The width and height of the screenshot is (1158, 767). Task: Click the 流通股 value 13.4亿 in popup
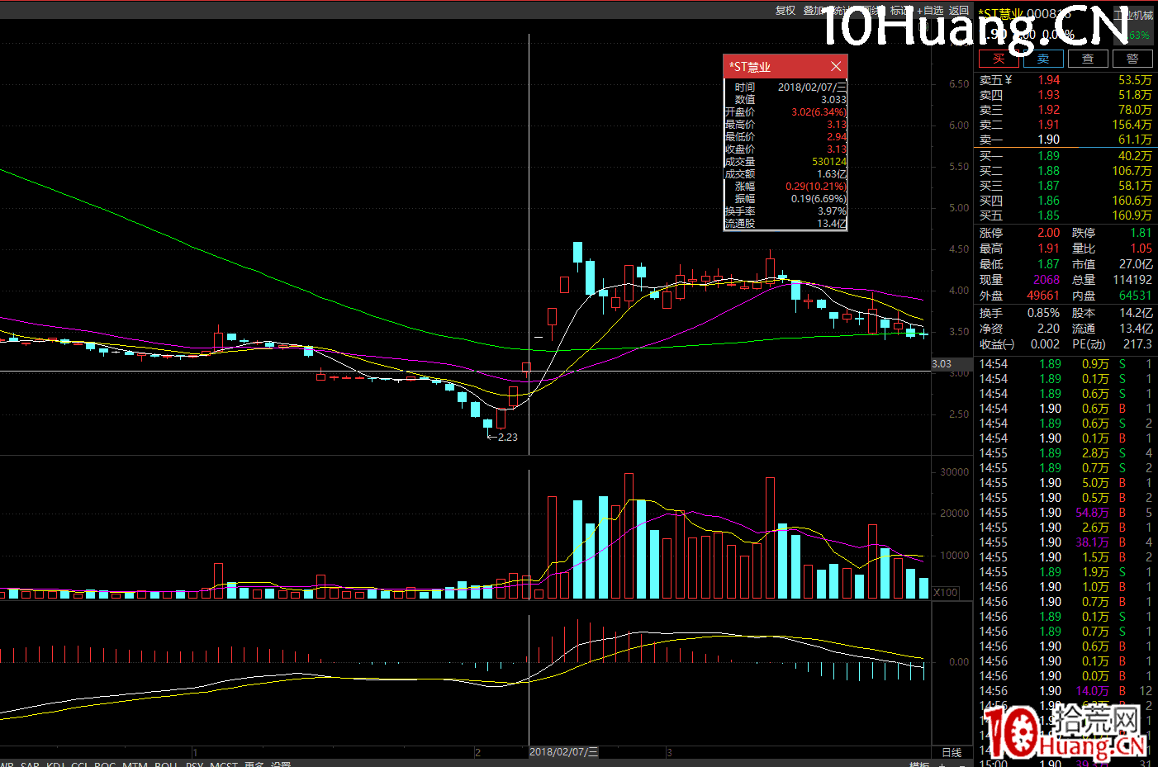(832, 224)
